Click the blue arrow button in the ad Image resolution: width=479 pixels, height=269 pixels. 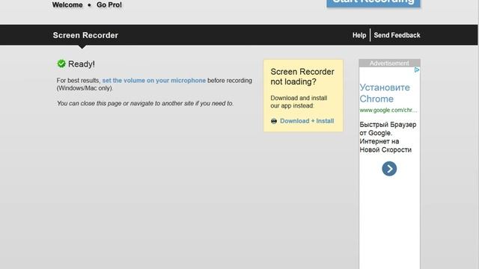[389, 169]
